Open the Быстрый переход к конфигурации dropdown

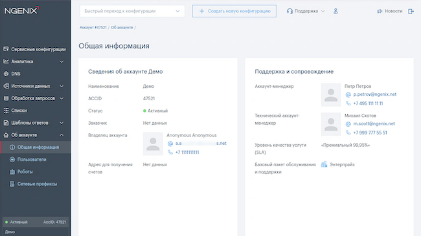pyautogui.click(x=132, y=11)
